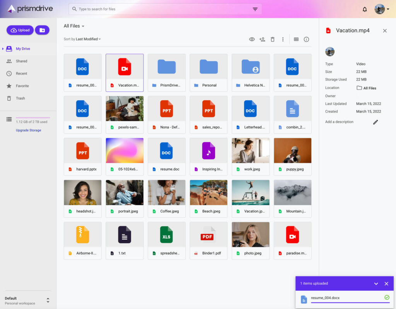The height and width of the screenshot is (309, 396).
Task: Toggle the grid view layout icon
Action: click(x=296, y=39)
